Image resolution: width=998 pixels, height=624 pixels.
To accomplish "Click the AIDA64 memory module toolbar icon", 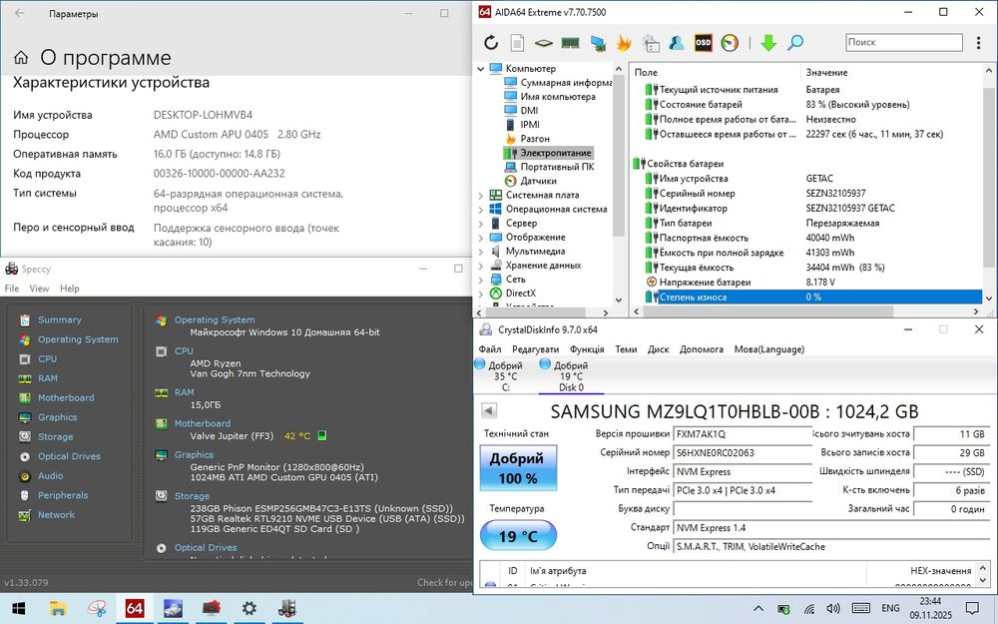I will coord(570,43).
